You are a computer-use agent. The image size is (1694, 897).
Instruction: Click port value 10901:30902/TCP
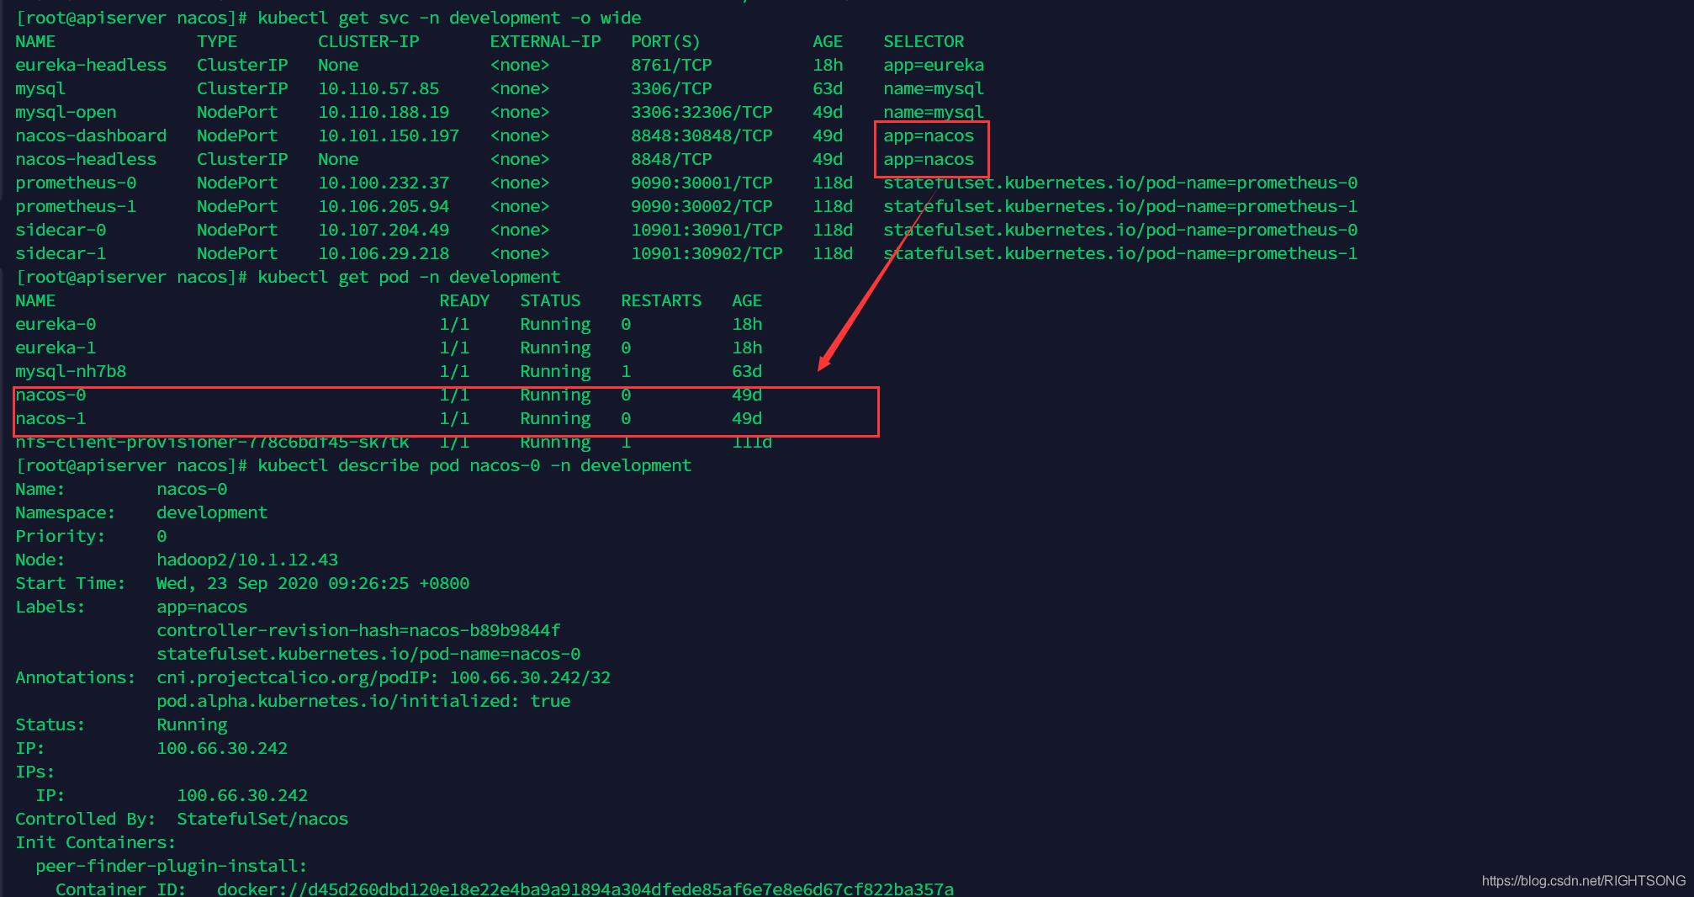pos(707,253)
